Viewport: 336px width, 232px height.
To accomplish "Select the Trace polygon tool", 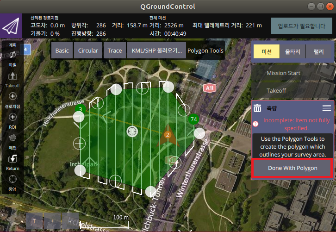I will [x=115, y=50].
